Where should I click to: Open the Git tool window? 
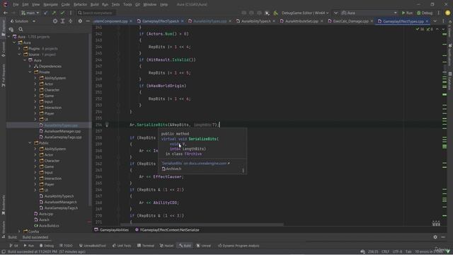(13, 246)
